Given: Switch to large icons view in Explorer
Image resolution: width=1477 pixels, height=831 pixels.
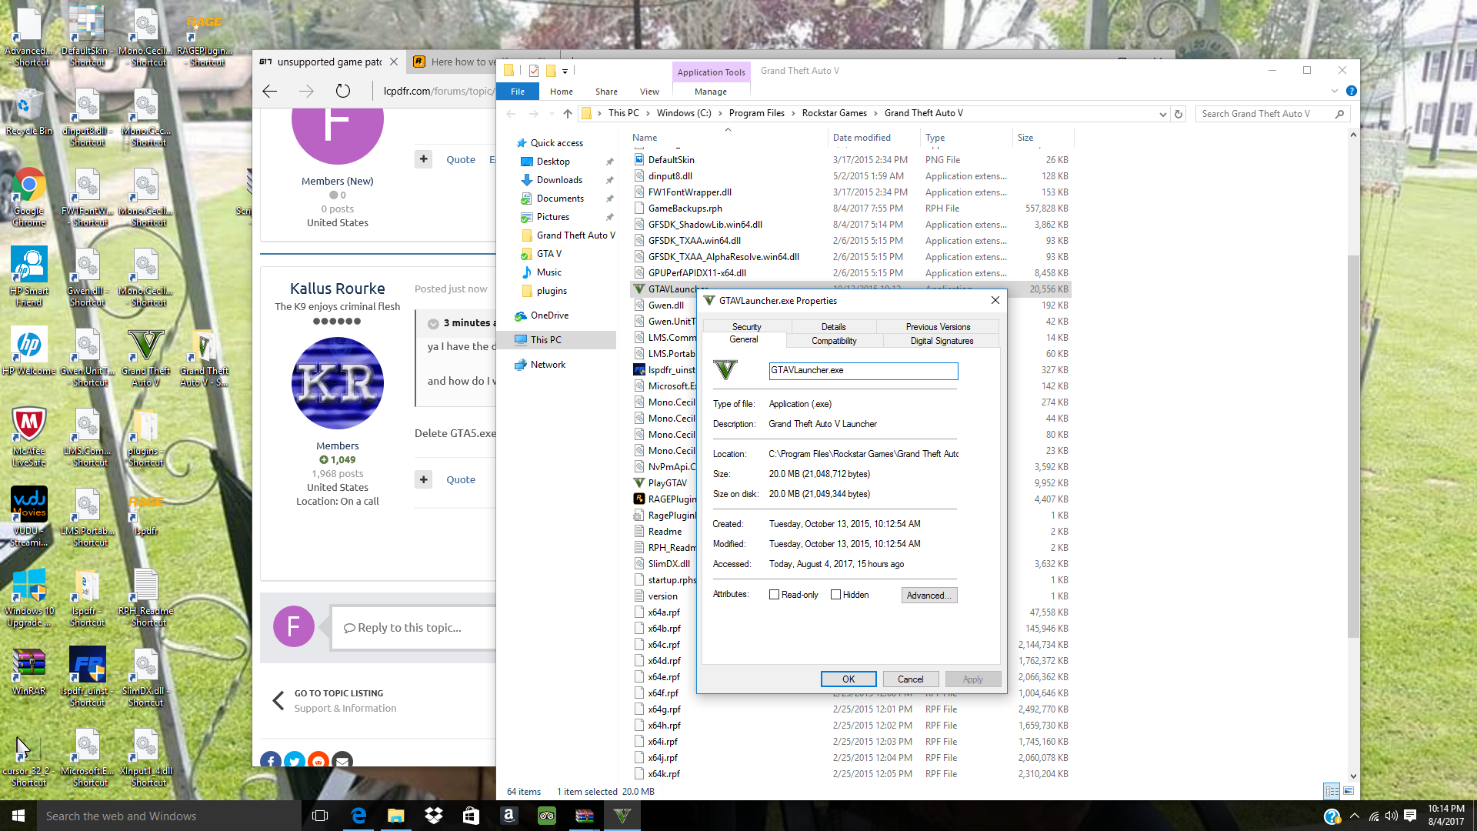Looking at the screenshot, I should [1348, 791].
